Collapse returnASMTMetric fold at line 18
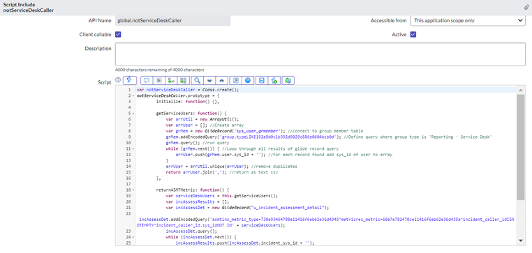The image size is (532, 253). pyautogui.click(x=133, y=190)
